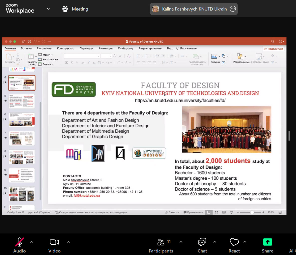Open the Chat panel in Zoom
296x255 pixels.
pyautogui.click(x=202, y=245)
